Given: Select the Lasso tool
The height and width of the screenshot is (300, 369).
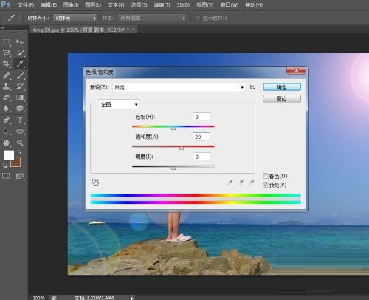Looking at the screenshot, I should pyautogui.click(x=6, y=52).
